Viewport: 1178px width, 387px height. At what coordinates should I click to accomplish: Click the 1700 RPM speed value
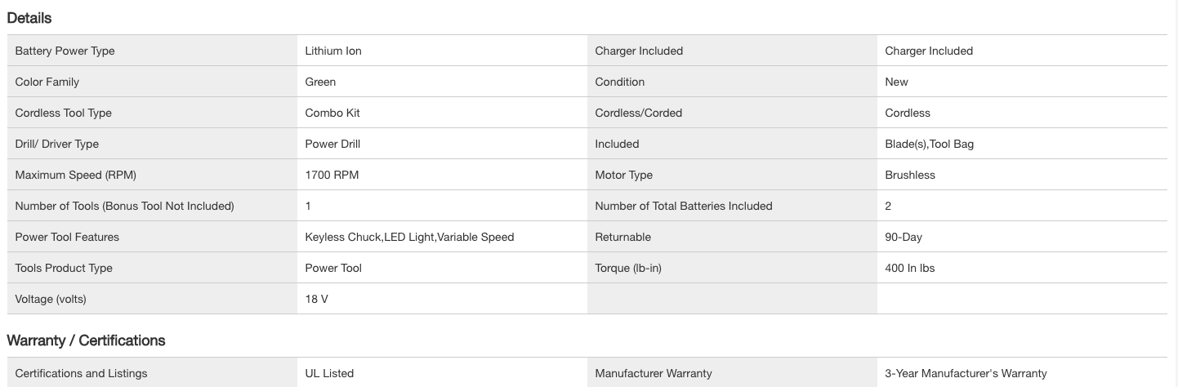[332, 175]
